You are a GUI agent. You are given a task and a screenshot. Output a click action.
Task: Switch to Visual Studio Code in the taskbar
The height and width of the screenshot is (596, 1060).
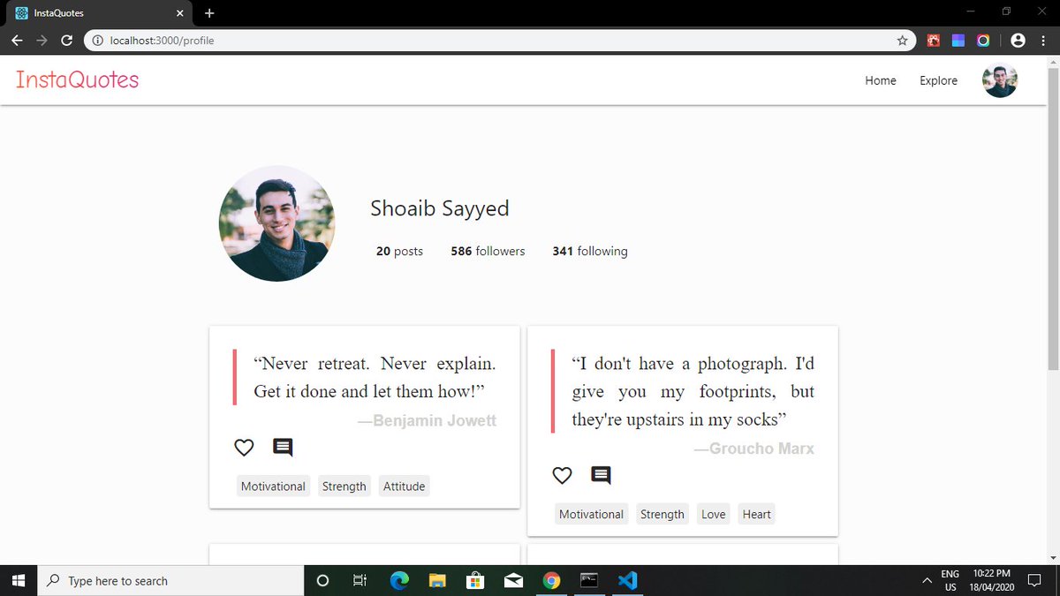tap(627, 581)
